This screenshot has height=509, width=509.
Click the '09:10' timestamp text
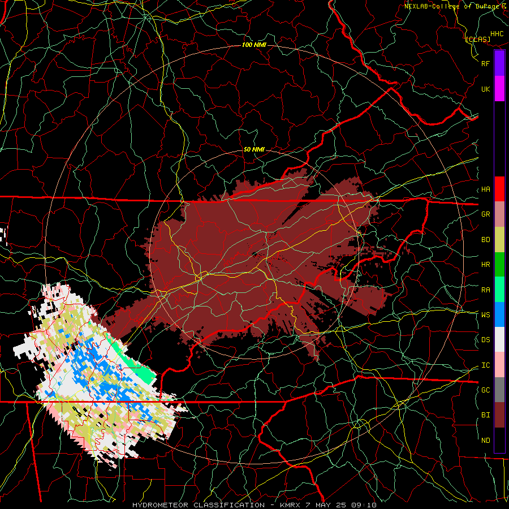(363, 505)
